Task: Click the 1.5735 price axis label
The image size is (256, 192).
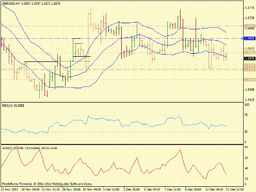Action: point(249,18)
